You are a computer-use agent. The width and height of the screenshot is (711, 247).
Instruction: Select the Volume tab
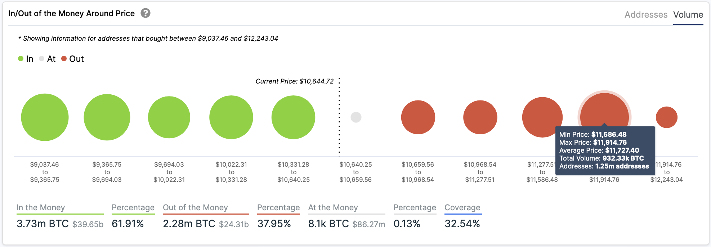coord(688,15)
